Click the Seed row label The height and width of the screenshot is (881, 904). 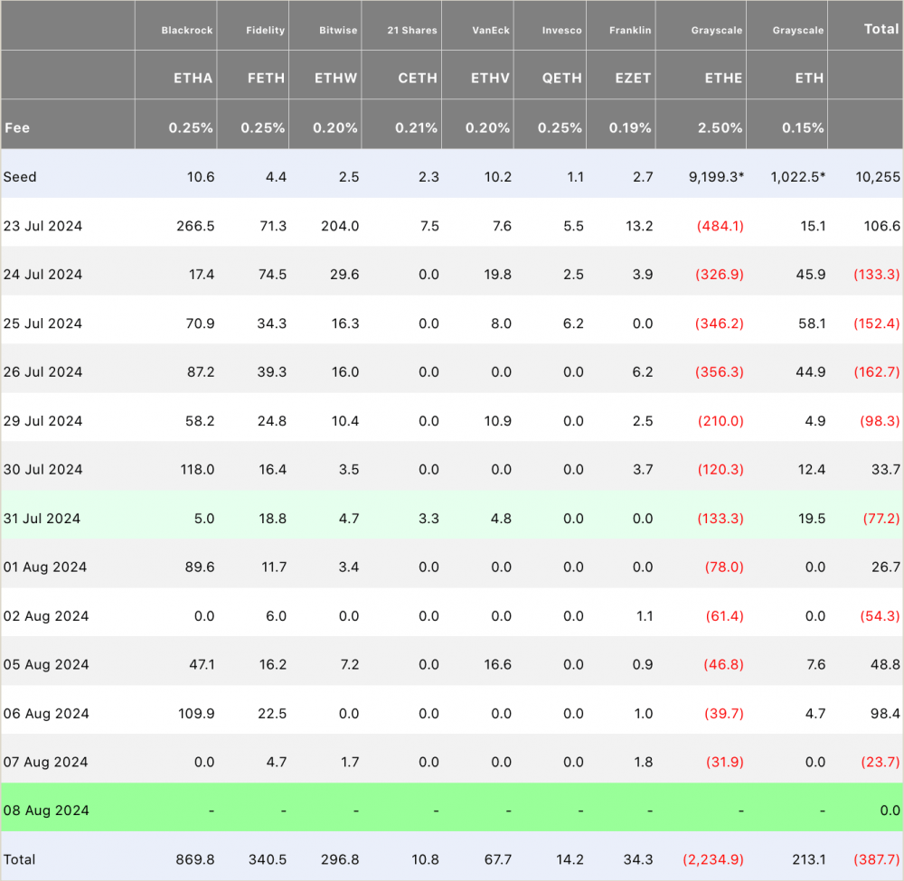click(x=20, y=177)
